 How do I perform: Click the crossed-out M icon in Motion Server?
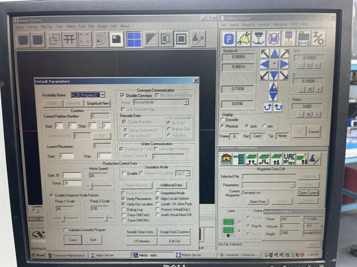pyautogui.click(x=274, y=39)
